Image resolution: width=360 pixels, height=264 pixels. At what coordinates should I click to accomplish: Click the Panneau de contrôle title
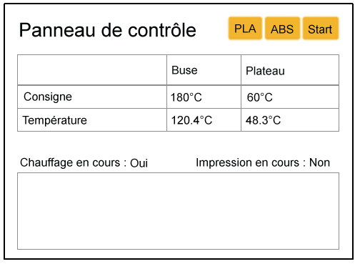point(108,30)
